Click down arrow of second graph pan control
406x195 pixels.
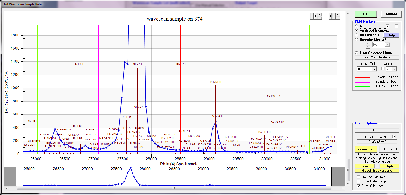(x=338, y=18)
